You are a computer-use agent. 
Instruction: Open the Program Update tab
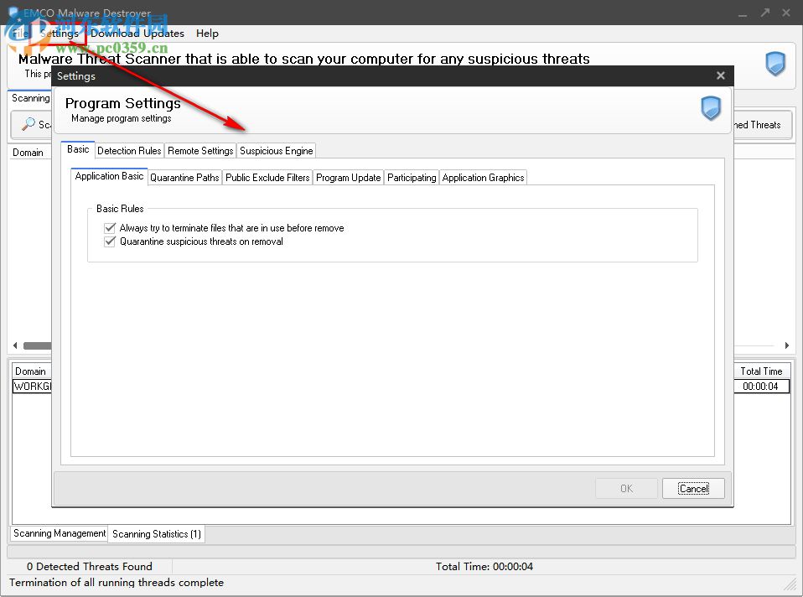point(348,177)
